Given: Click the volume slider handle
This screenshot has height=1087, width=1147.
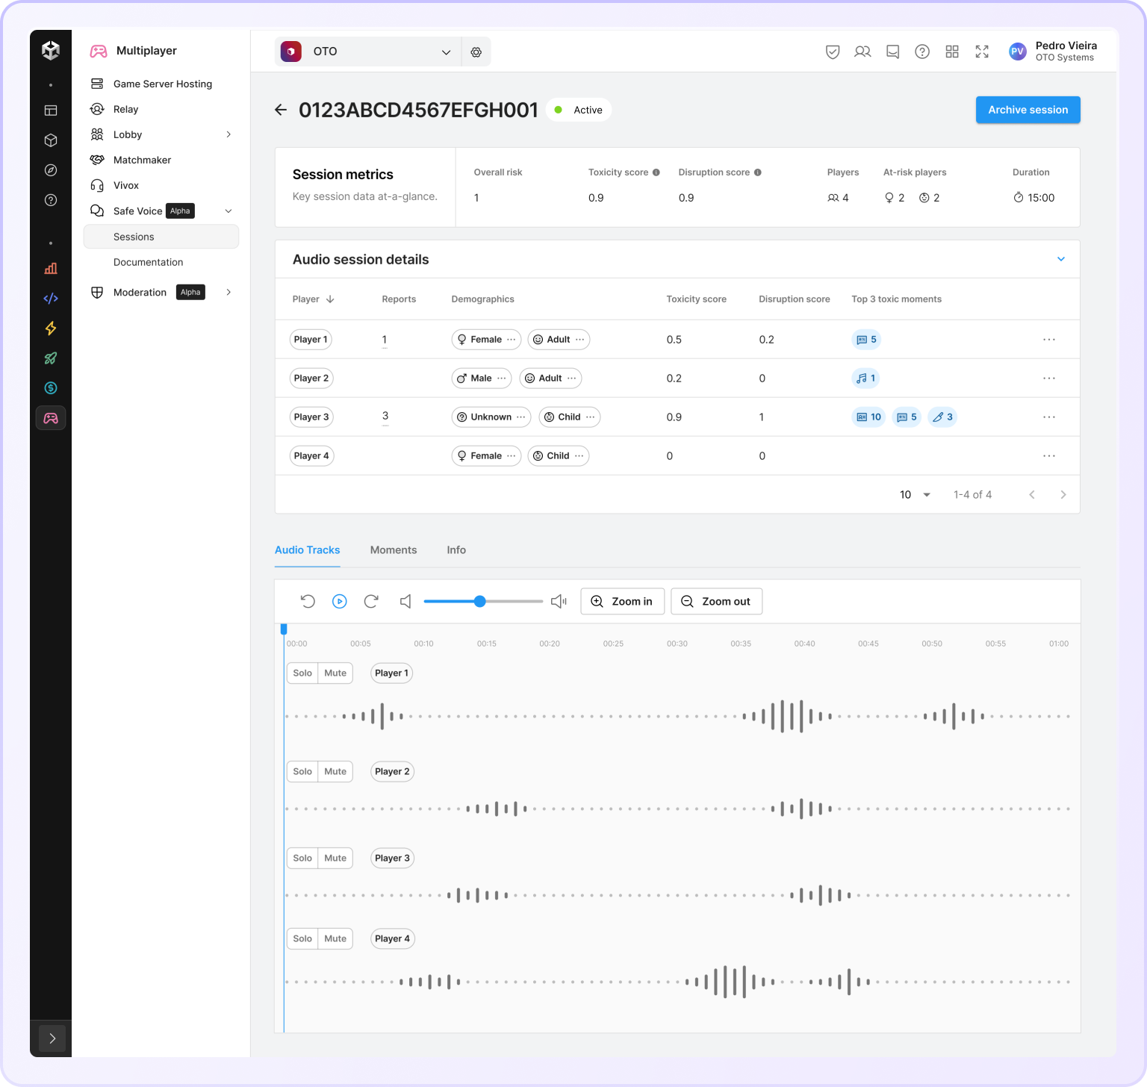Looking at the screenshot, I should tap(480, 601).
